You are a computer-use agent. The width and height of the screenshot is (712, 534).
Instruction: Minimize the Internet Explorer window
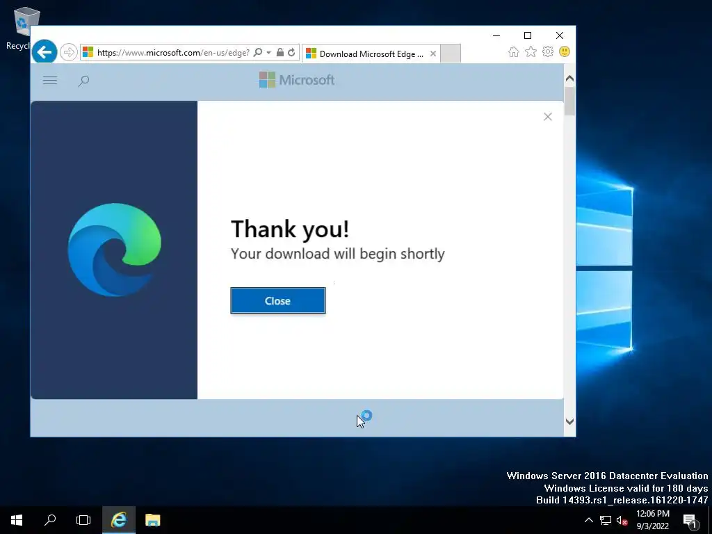point(496,35)
